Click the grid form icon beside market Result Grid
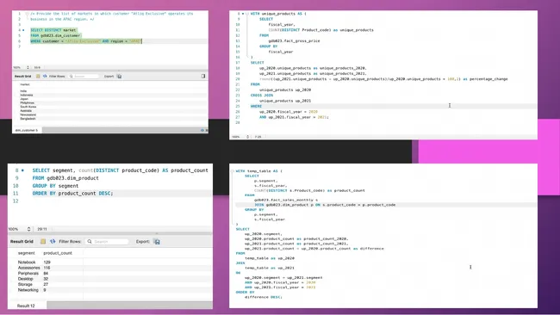560x315 pixels. coord(38,76)
